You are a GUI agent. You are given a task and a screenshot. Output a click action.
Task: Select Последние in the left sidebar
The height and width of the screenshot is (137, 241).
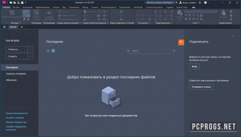click(x=20, y=67)
